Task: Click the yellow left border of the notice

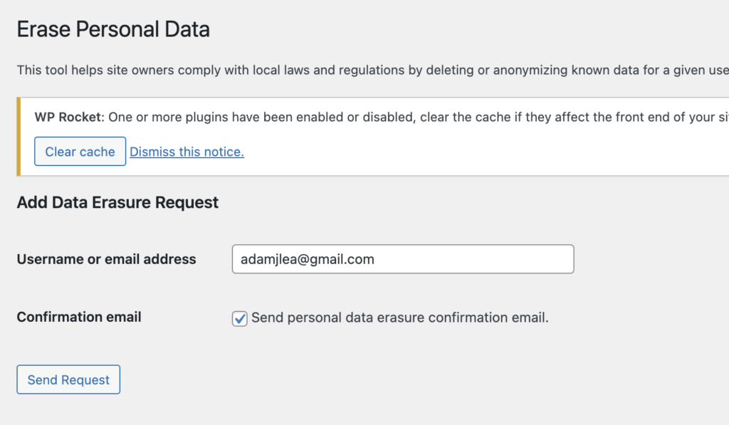Action: click(19, 137)
